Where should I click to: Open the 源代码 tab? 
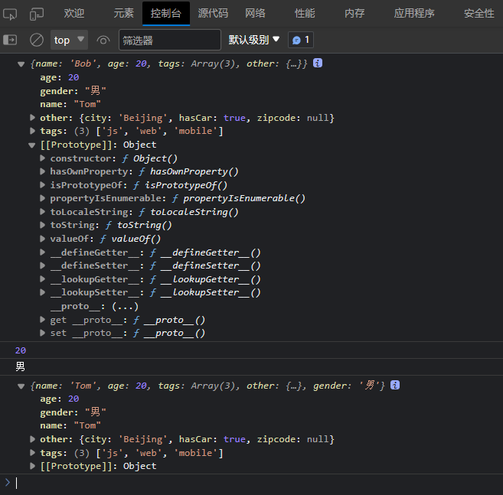213,14
